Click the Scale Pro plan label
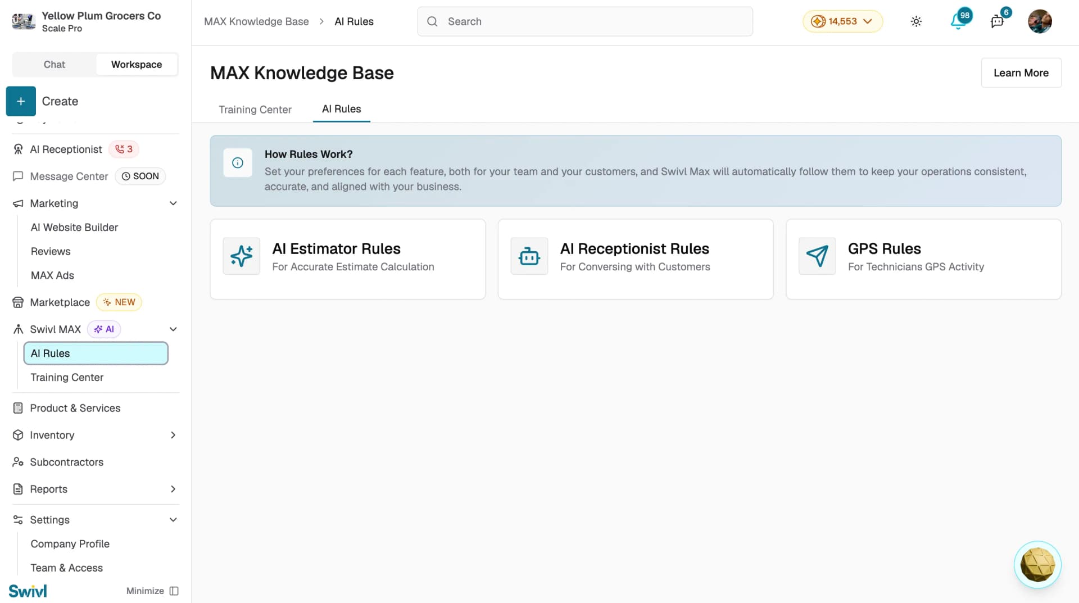The height and width of the screenshot is (603, 1079). coord(62,29)
